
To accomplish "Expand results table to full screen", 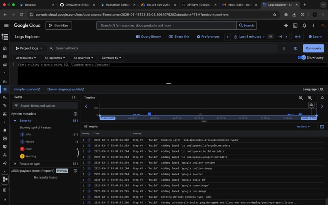I will pyautogui.click(x=322, y=126).
